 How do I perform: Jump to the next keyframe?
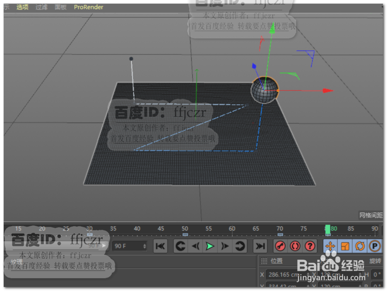coord(240,246)
